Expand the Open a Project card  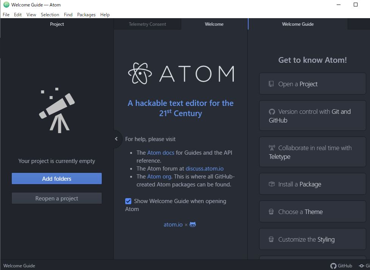(312, 84)
